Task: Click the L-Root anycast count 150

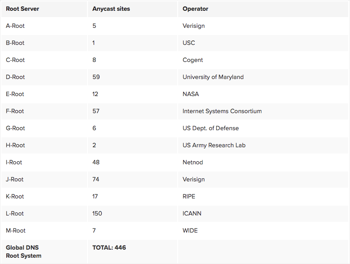Action: pos(97,214)
